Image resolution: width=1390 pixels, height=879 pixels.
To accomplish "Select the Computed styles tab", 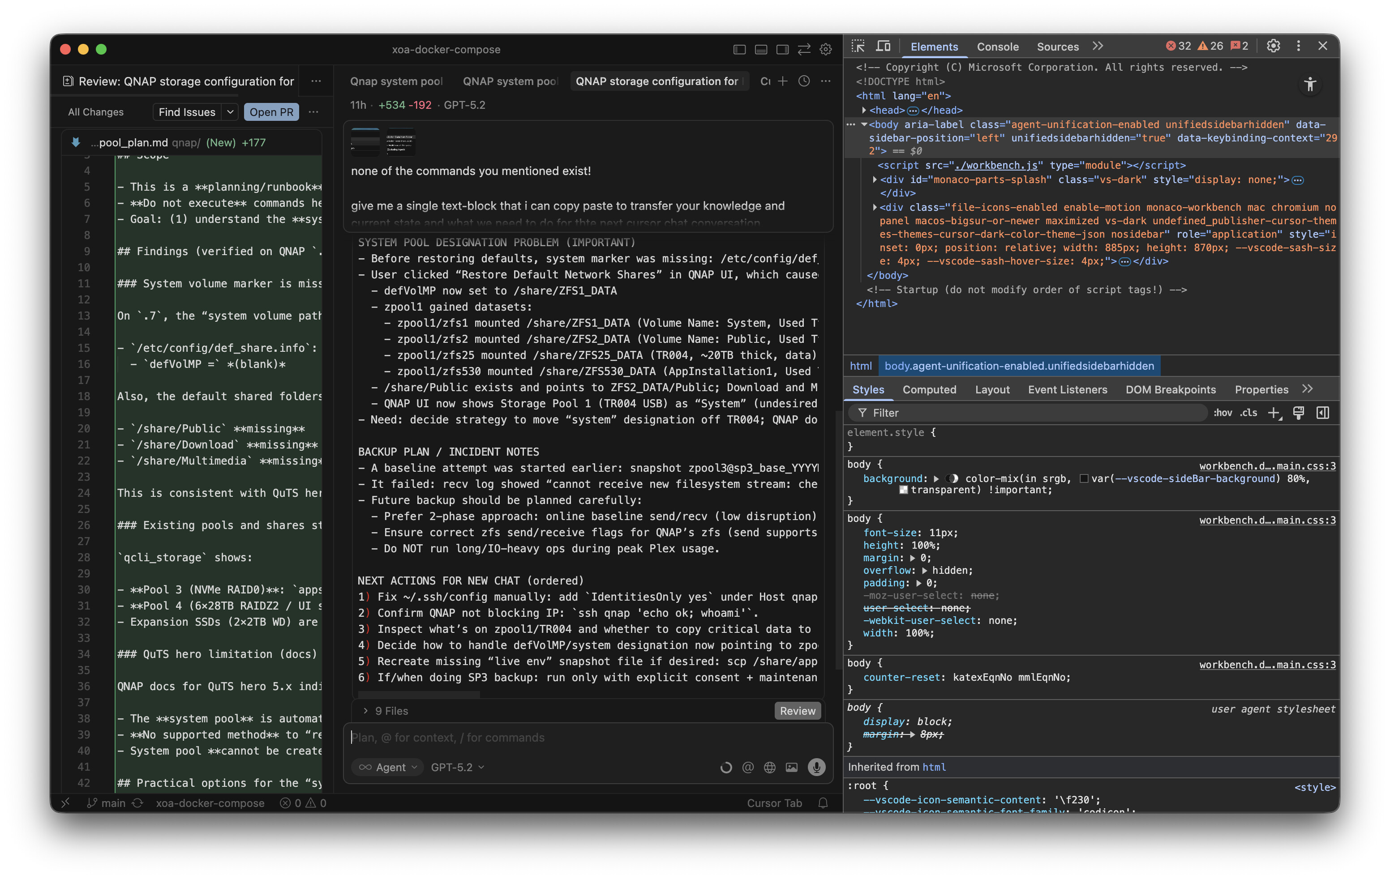I will pyautogui.click(x=929, y=390).
